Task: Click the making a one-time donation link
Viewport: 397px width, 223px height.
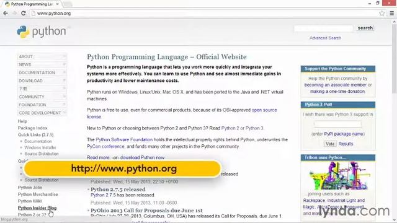Action: pyautogui.click(x=337, y=92)
